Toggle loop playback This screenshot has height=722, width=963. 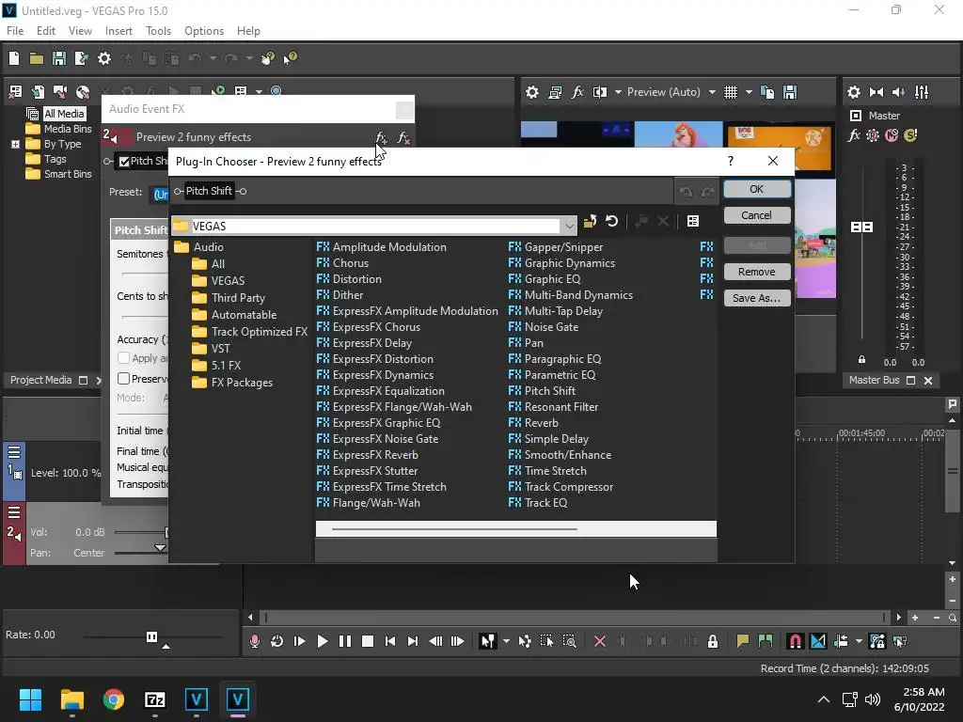pos(276,641)
